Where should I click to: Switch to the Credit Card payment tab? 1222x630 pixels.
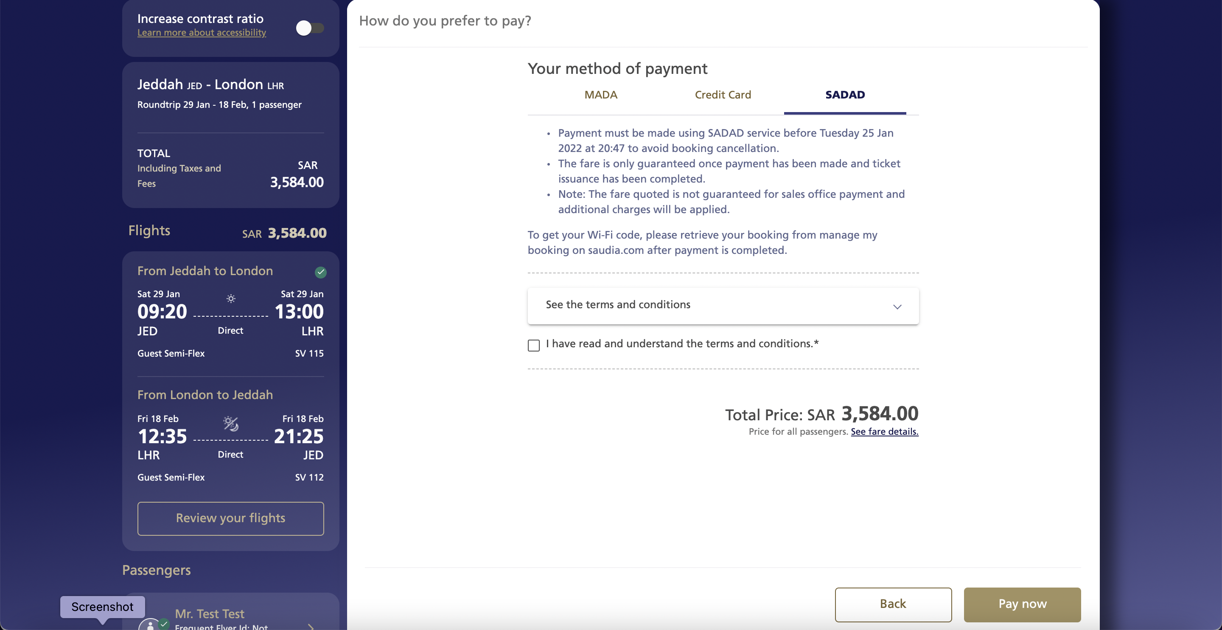click(723, 95)
